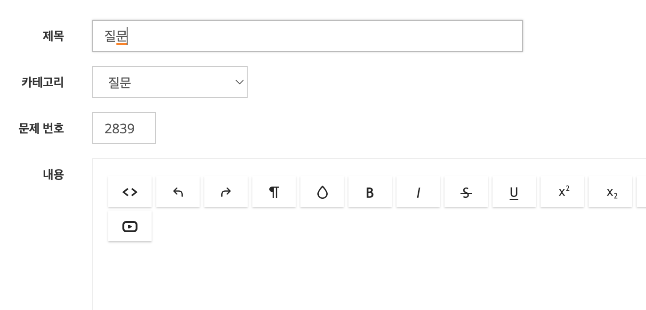Toggle italic formatting
Viewport: 646px width, 310px height.
pos(418,192)
